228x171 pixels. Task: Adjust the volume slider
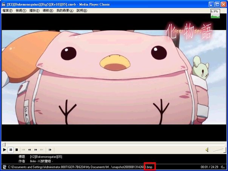tap(219, 150)
